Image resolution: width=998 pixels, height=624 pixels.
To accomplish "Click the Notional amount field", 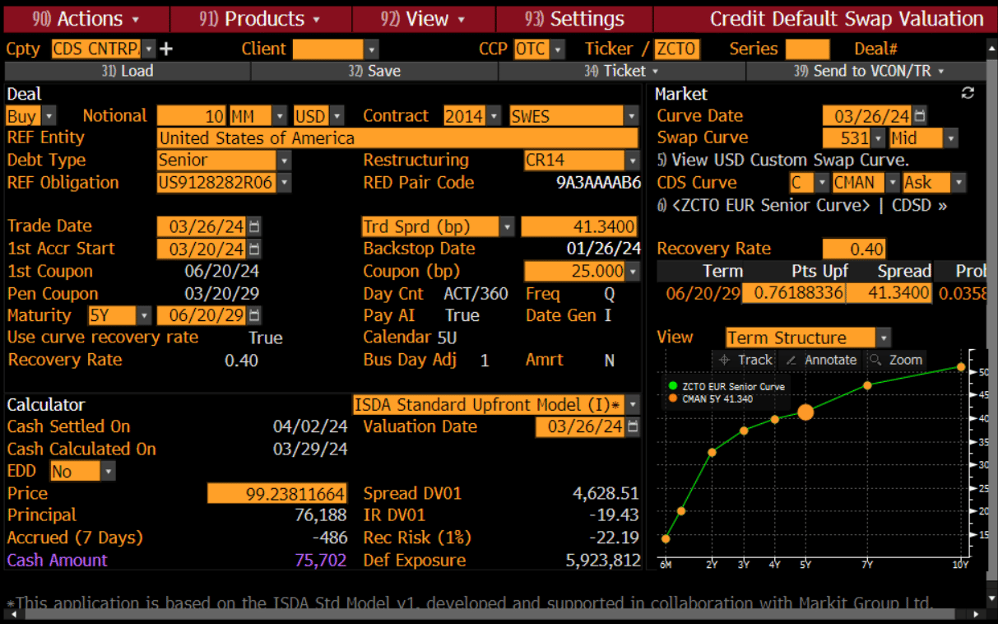I will pos(191,116).
